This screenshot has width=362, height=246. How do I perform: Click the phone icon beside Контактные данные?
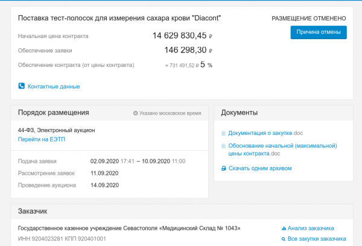(x=22, y=86)
